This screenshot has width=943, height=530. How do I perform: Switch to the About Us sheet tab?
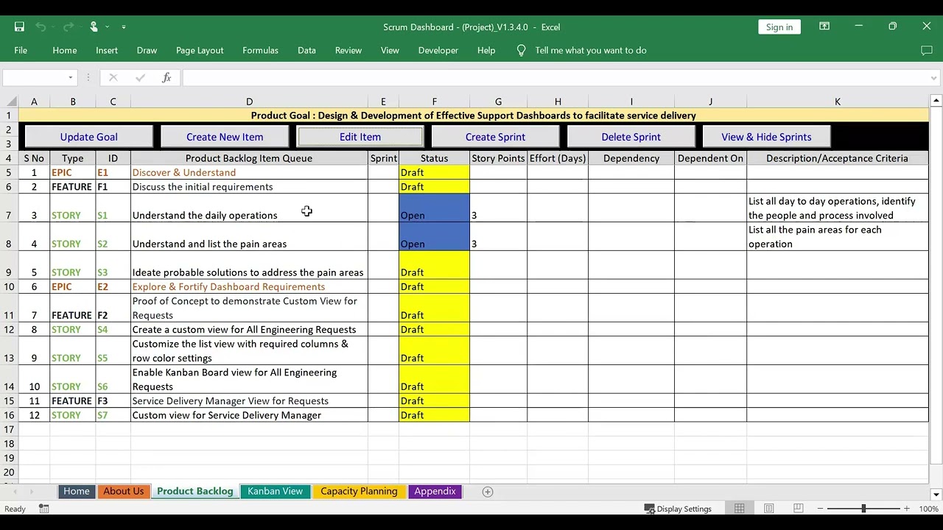click(123, 492)
